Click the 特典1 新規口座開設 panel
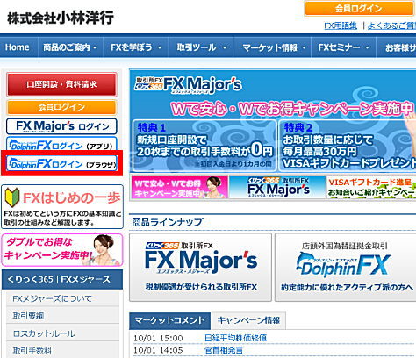Screen dimensions: 416x358 click(x=204, y=146)
